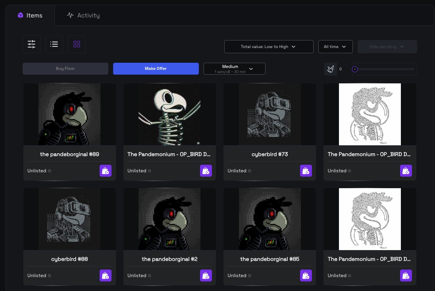Click the title "the pandeborginal #2"
The width and height of the screenshot is (435, 291).
(x=169, y=259)
